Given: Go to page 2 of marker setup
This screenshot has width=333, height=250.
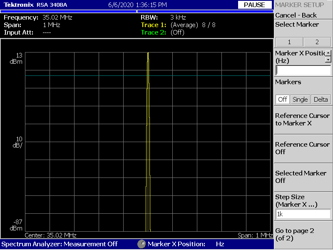Looking at the screenshot, I should pos(303,235).
